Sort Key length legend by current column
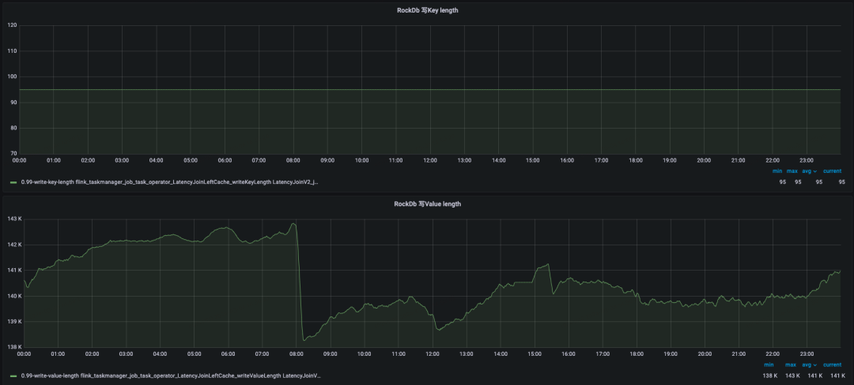854x385 pixels. (x=832, y=171)
